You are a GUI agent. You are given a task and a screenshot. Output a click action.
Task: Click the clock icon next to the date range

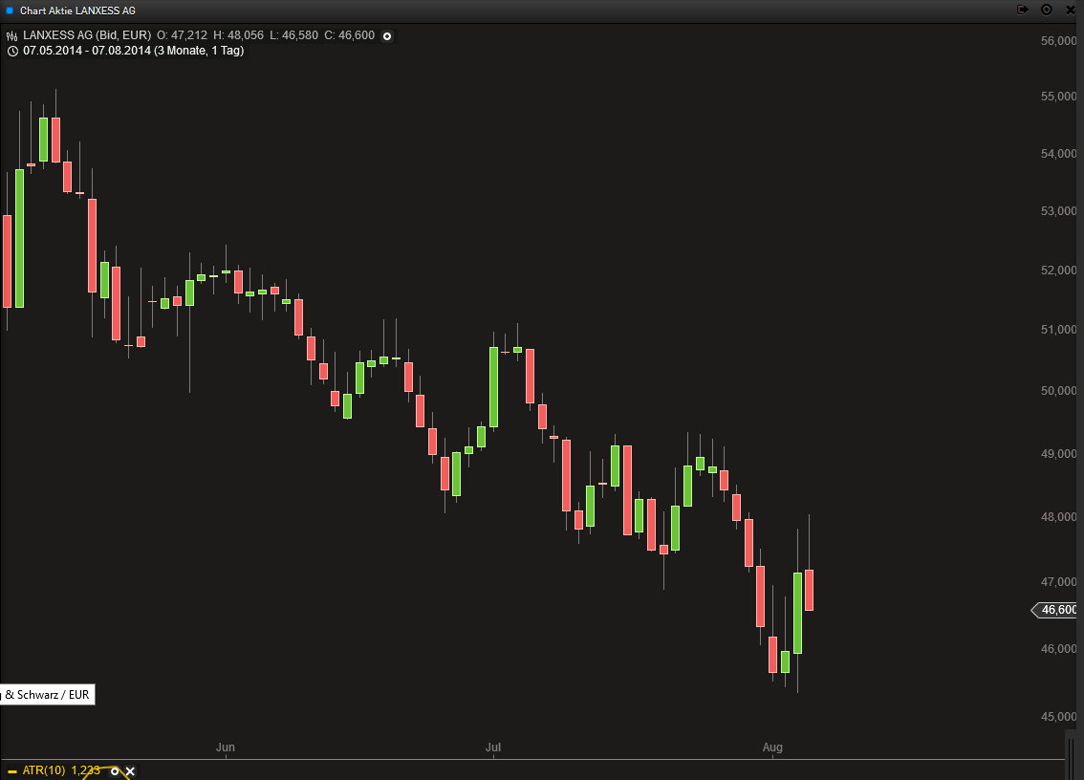(11, 51)
